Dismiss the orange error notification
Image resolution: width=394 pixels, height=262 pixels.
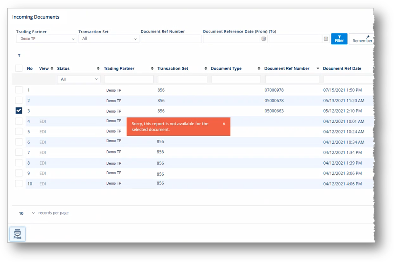point(224,124)
